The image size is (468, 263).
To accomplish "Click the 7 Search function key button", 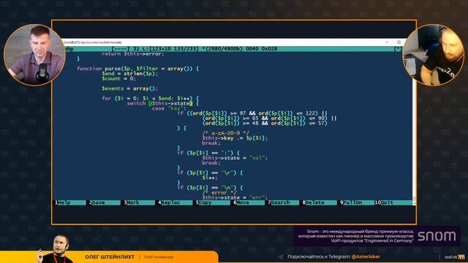I will (x=283, y=202).
